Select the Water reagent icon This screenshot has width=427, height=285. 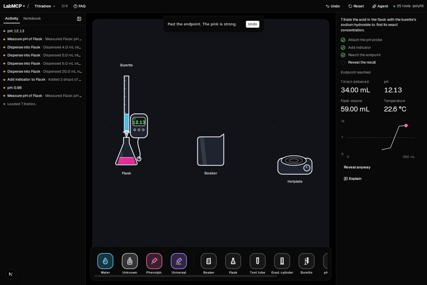click(x=105, y=261)
